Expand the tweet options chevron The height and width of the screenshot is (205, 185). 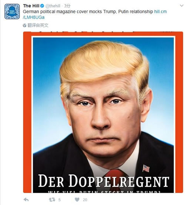pos(182,6)
